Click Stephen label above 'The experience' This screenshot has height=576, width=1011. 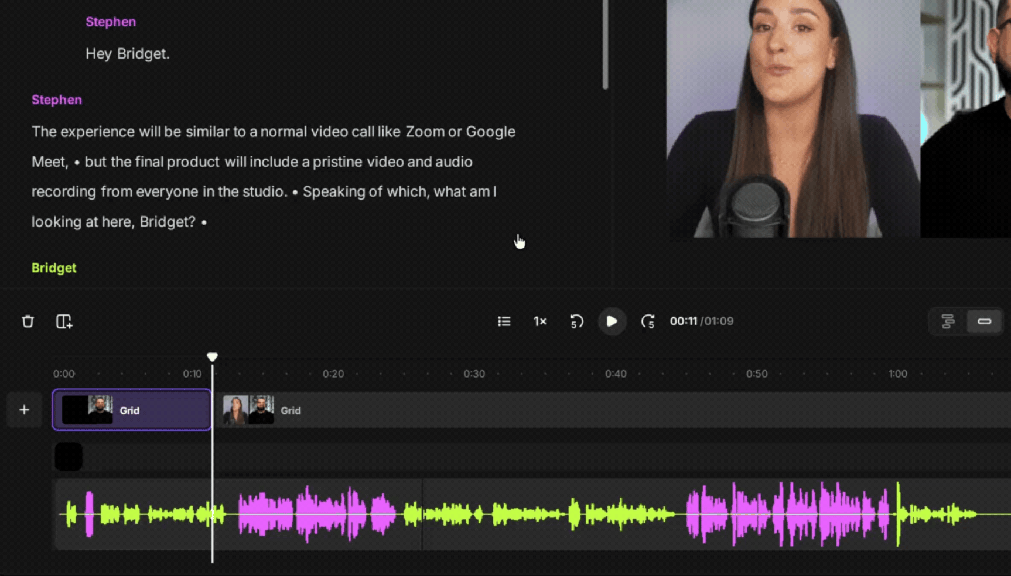(57, 100)
